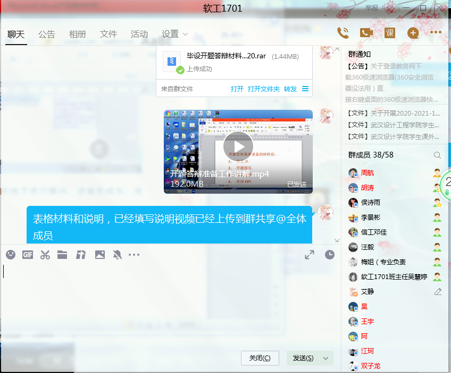The width and height of the screenshot is (451, 373).
Task: Open the send button options arrow
Action: tap(326, 358)
